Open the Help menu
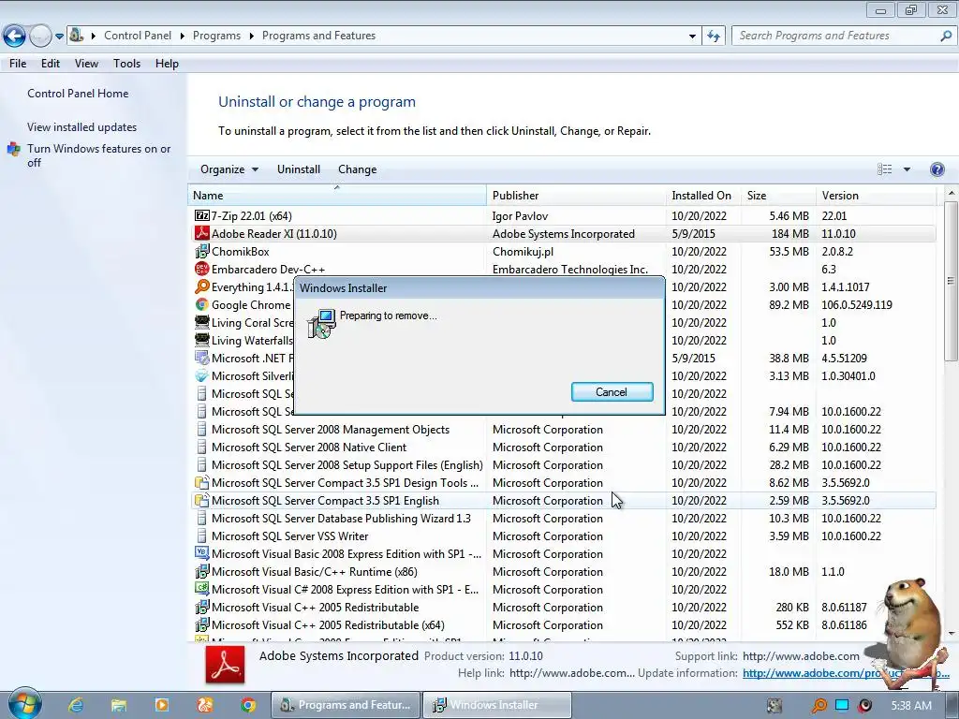 [x=167, y=64]
